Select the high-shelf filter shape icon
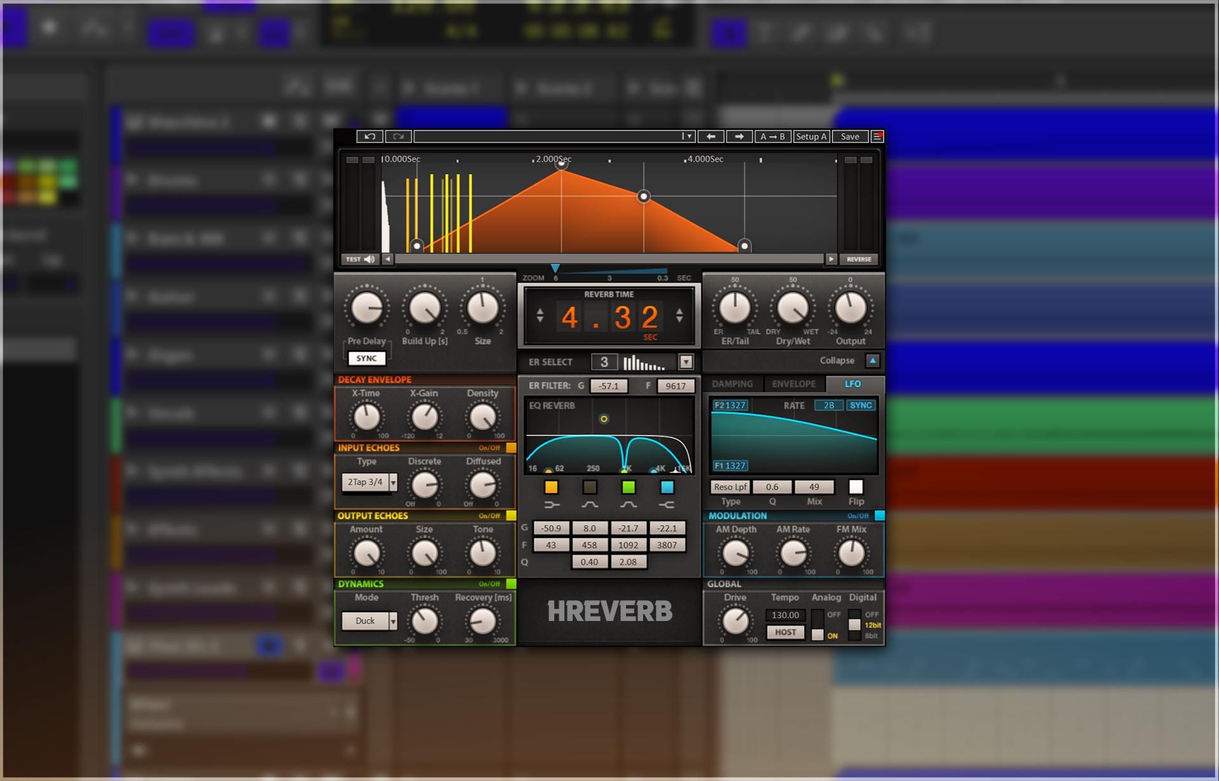The height and width of the screenshot is (781, 1219). [x=667, y=505]
